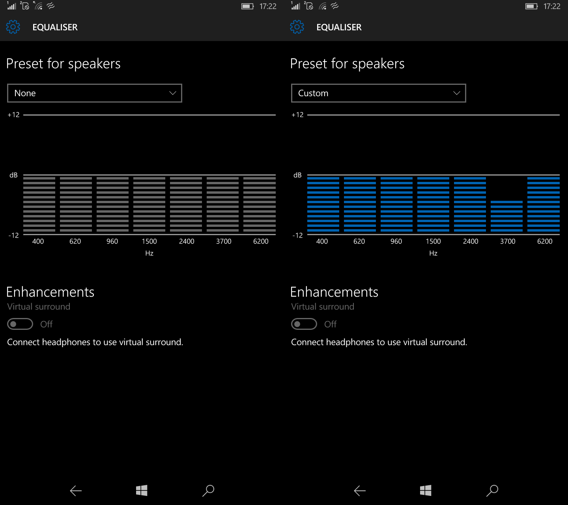Tap the SIM 1 signal icon, left status bar
Viewport: 568px width, 505px height.
click(x=11, y=6)
